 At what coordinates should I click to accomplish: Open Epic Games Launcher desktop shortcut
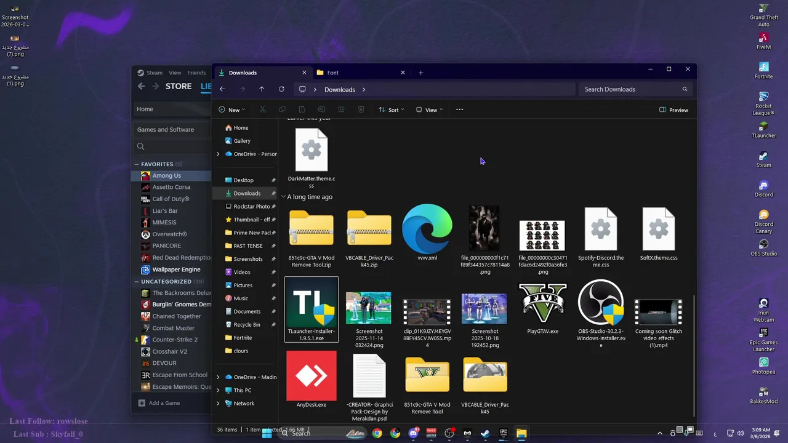tap(763, 340)
